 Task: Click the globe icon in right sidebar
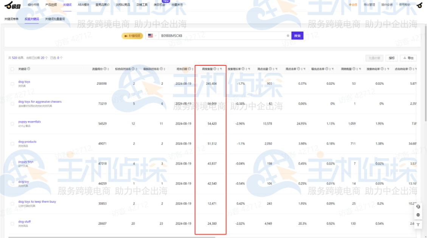point(418,215)
